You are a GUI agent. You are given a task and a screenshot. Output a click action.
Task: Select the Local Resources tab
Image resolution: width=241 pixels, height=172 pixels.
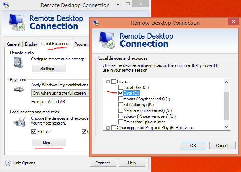(x=56, y=44)
